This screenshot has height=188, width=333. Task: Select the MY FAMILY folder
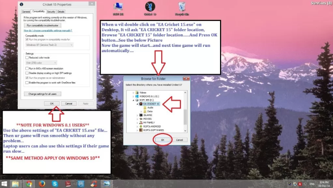[149, 123]
